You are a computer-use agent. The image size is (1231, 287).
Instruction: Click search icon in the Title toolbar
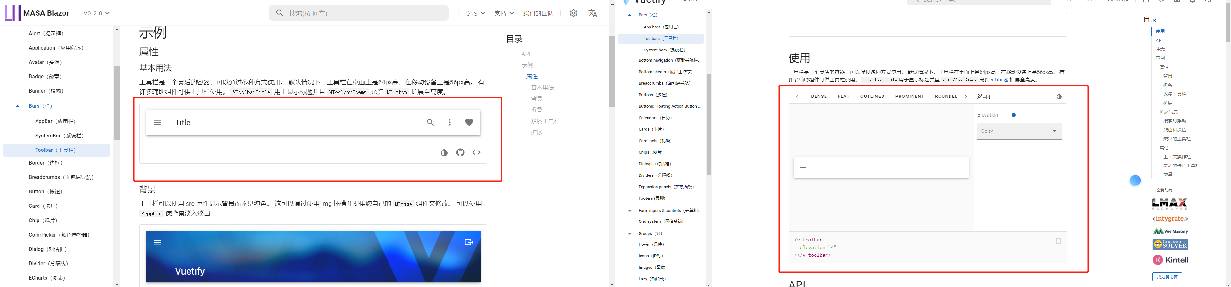[x=431, y=122]
